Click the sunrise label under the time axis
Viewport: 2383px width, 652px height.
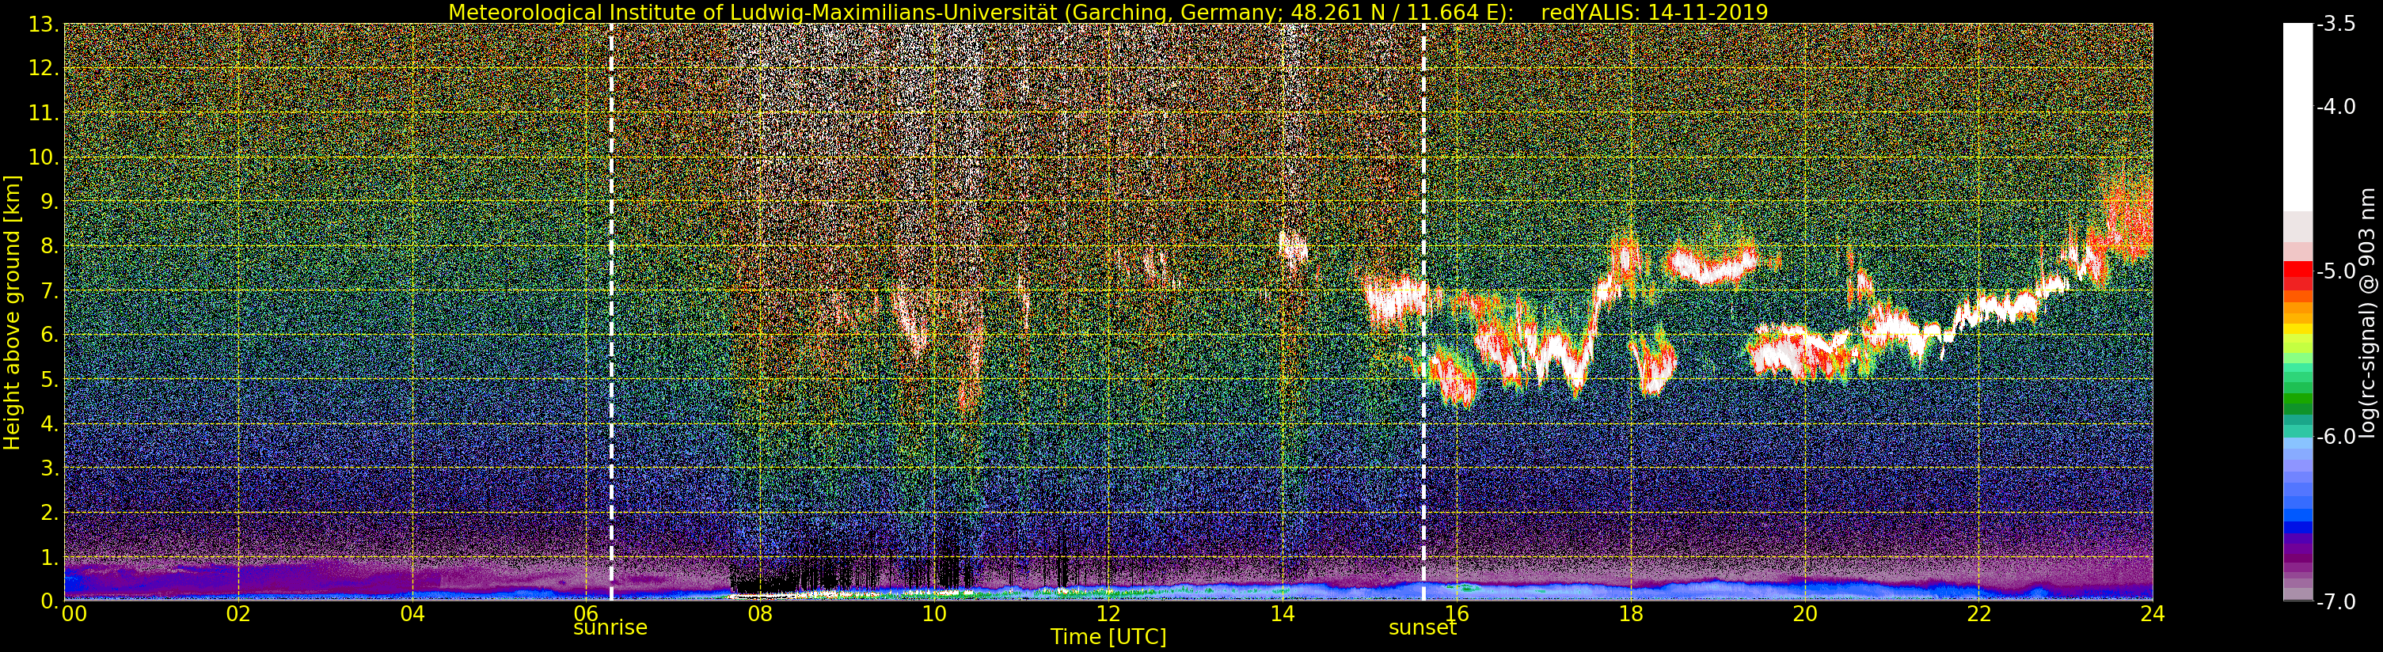point(610,628)
